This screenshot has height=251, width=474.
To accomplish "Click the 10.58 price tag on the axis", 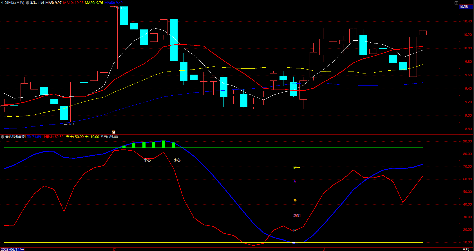I will pos(466,7).
